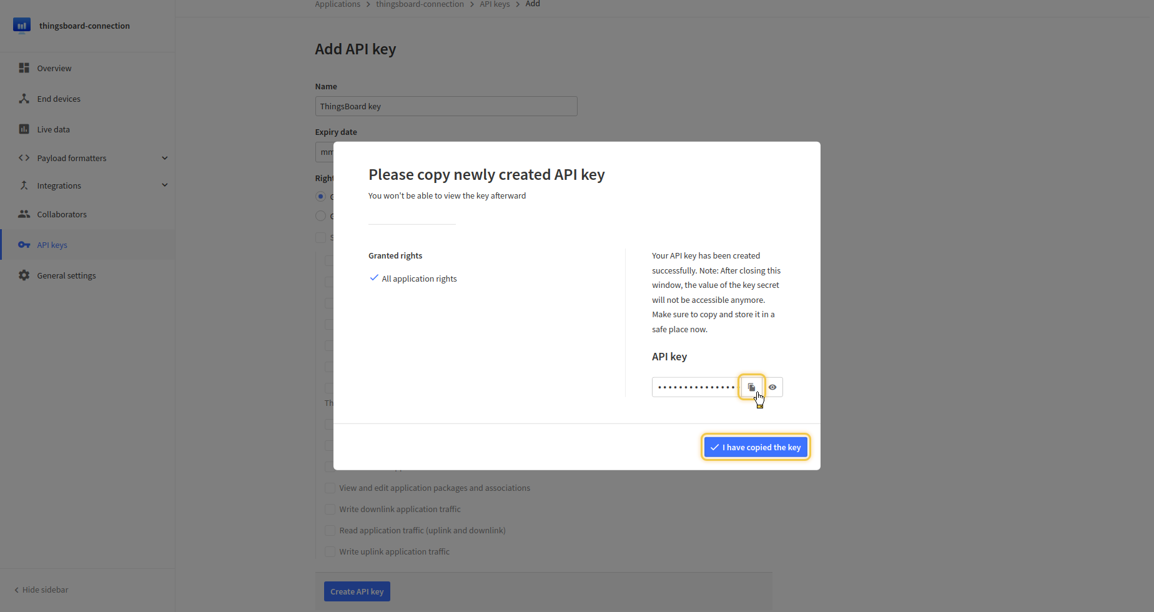Screen dimensions: 1154x612
Task: Enable Write uplink application traffic
Action: (330, 552)
